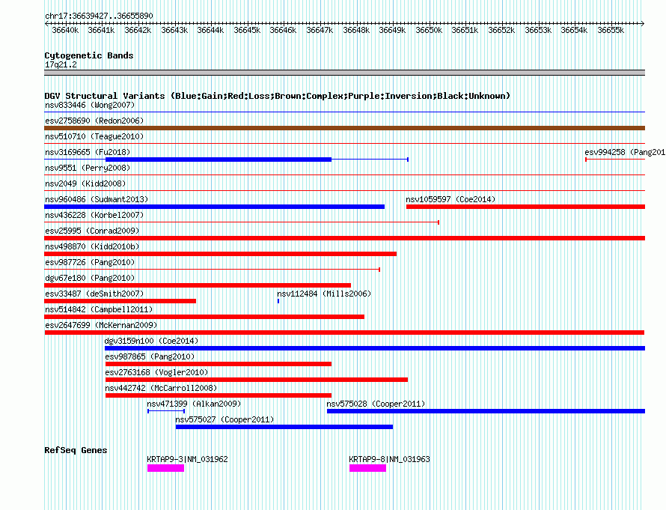Click the 36640k ruler position label

tap(65, 30)
